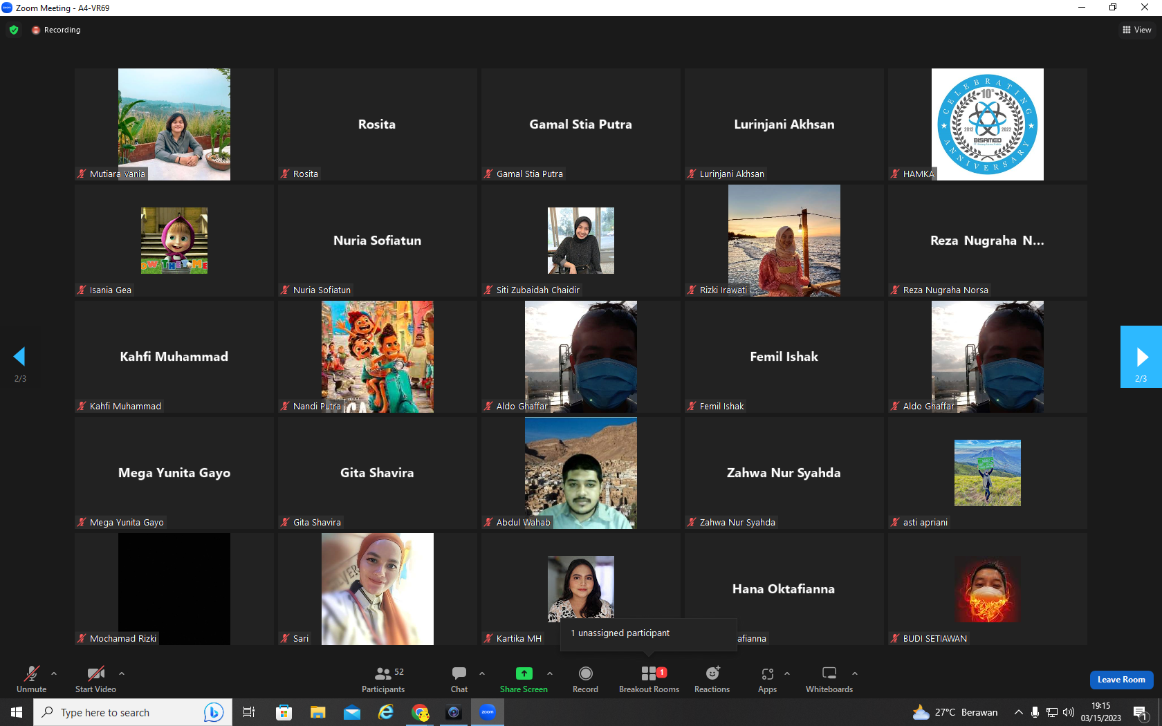Open the Participants panel
The height and width of the screenshot is (726, 1162).
383,679
